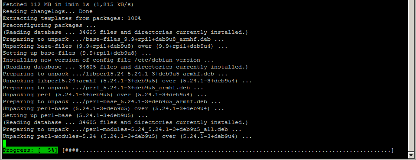Screen dimensions: 416x160
Task: Click the green terminal cursor block
Action: [x=4, y=143]
